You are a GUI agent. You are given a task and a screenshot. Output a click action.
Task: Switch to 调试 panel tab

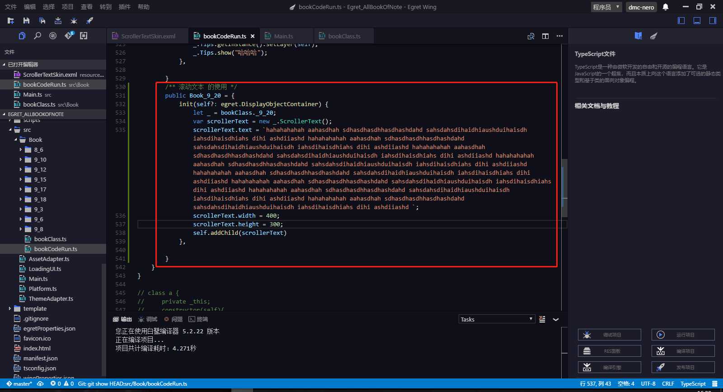click(x=148, y=319)
